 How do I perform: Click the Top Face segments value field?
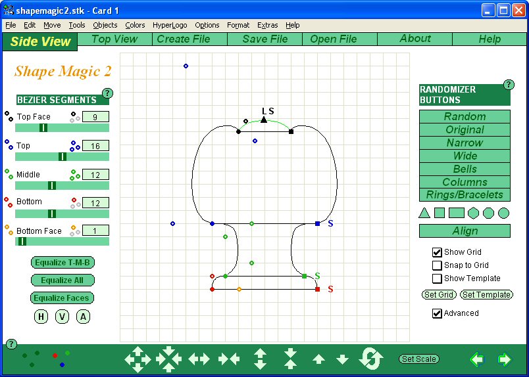click(95, 117)
